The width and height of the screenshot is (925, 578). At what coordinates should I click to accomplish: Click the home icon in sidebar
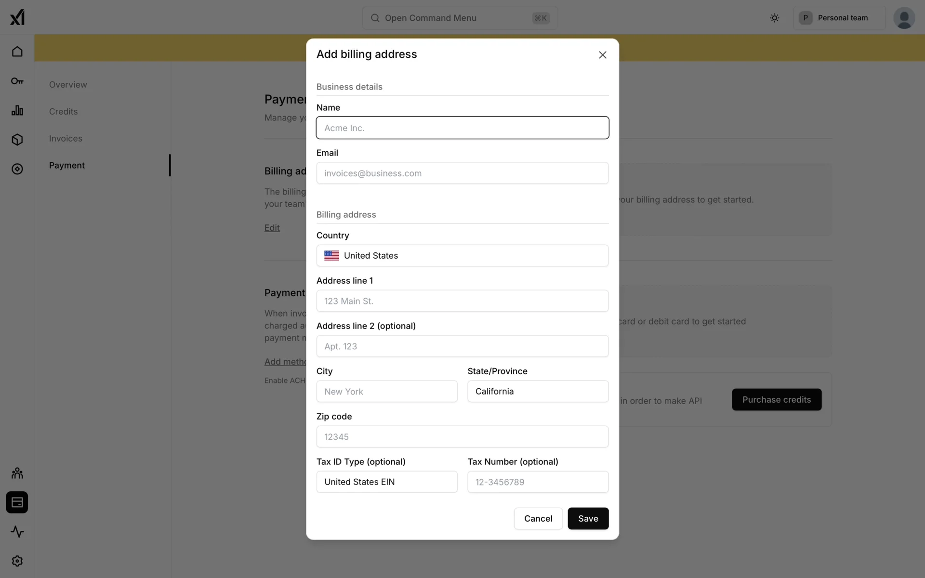tap(17, 52)
